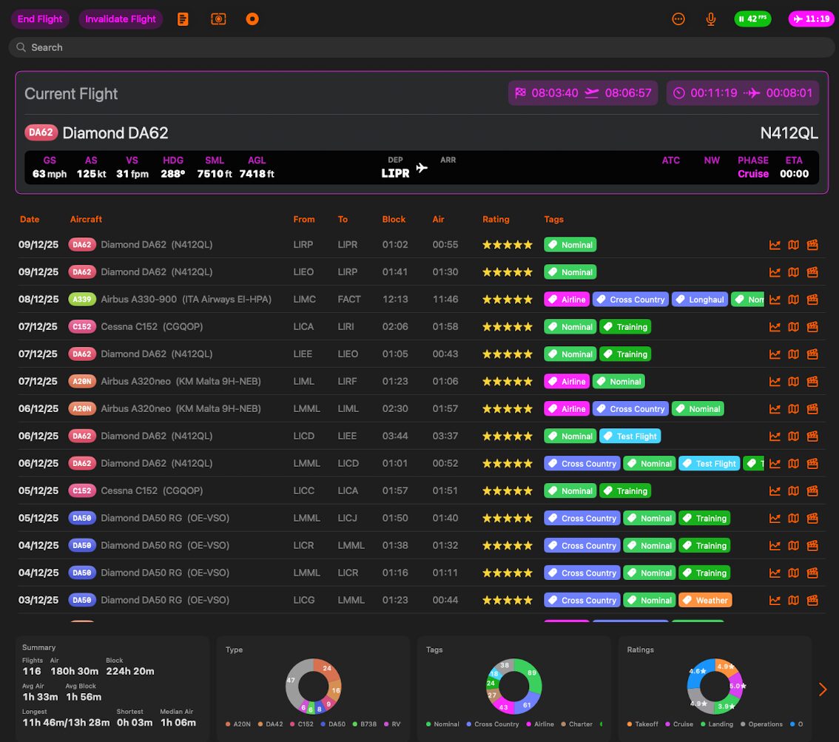Viewport: 839px width, 742px height.
Task: Start recording with the record icon
Action: click(x=252, y=19)
